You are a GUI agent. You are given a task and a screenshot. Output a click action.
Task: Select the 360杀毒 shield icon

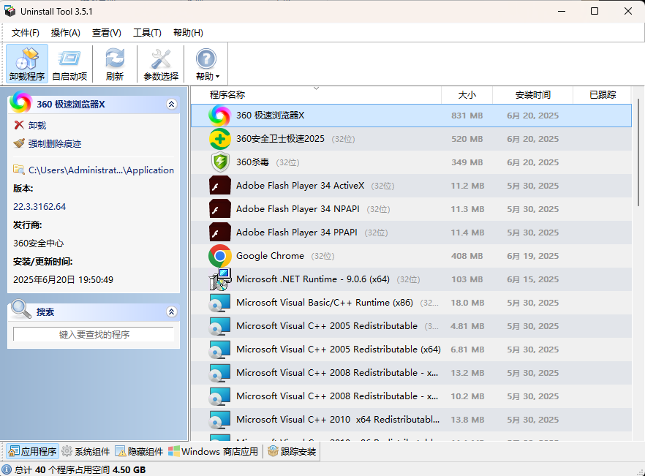click(219, 162)
